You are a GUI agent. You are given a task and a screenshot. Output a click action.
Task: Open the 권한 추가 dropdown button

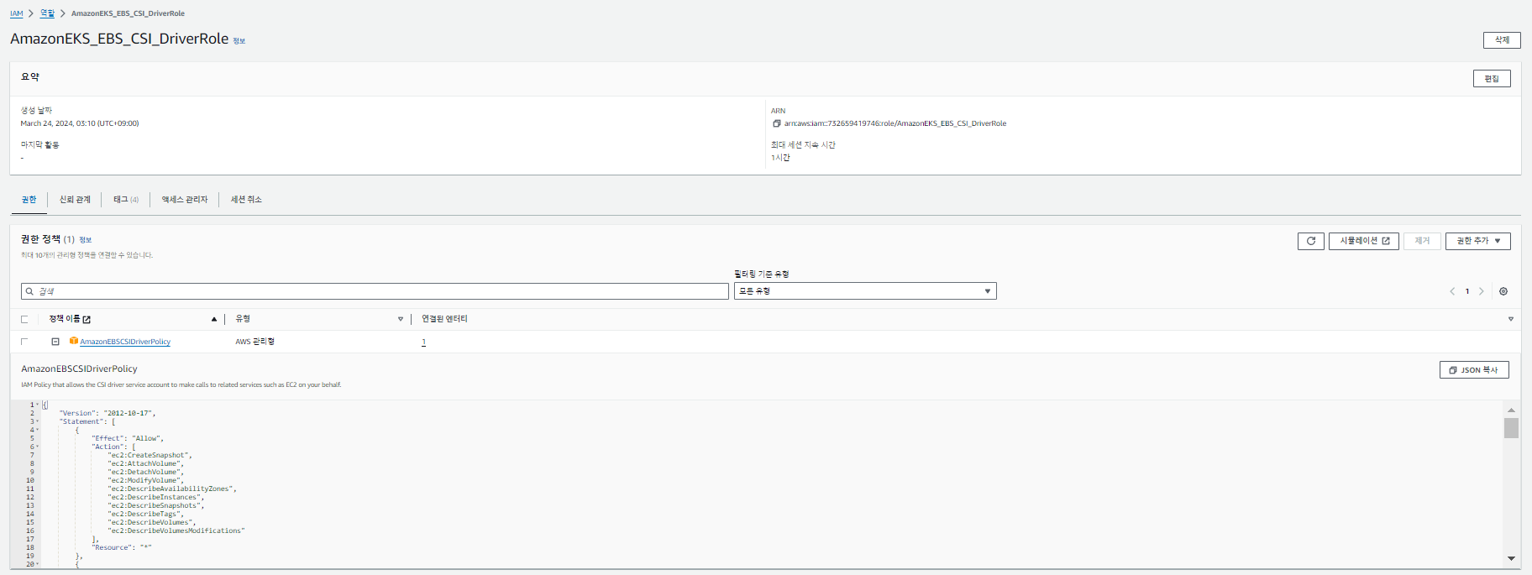pyautogui.click(x=1478, y=241)
